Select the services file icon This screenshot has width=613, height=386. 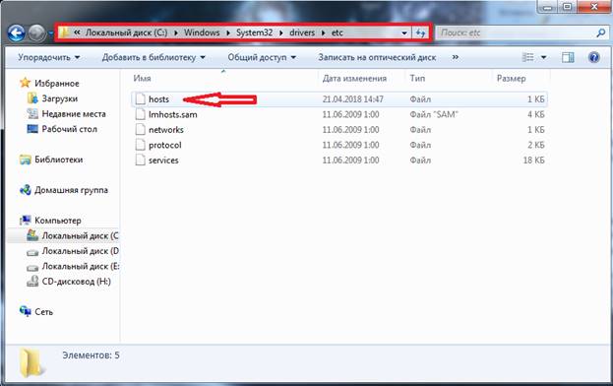pyautogui.click(x=140, y=160)
